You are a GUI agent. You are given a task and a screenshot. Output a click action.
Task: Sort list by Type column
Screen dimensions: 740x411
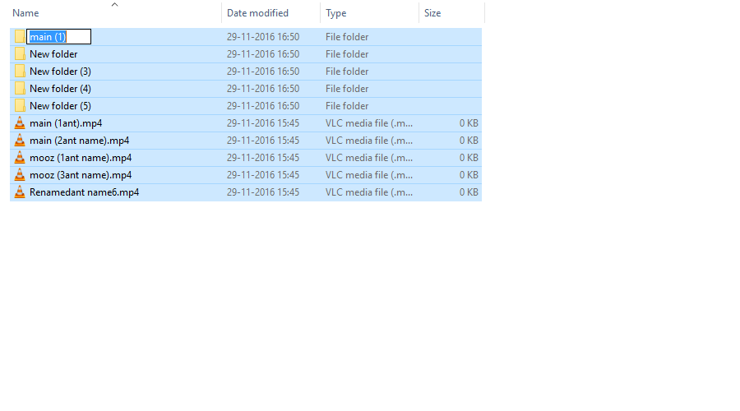[335, 13]
